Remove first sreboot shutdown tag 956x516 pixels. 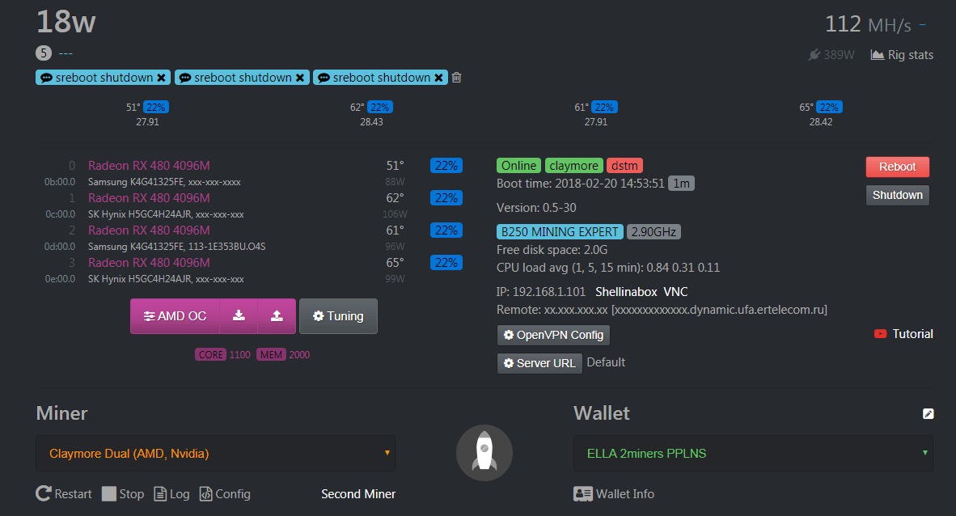coord(162,78)
